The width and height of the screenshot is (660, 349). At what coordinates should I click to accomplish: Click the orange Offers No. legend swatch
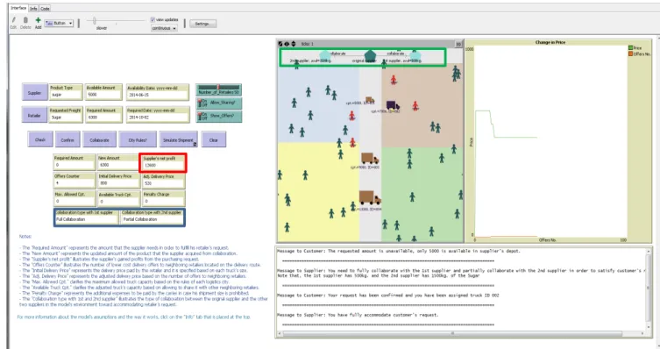tap(630, 53)
